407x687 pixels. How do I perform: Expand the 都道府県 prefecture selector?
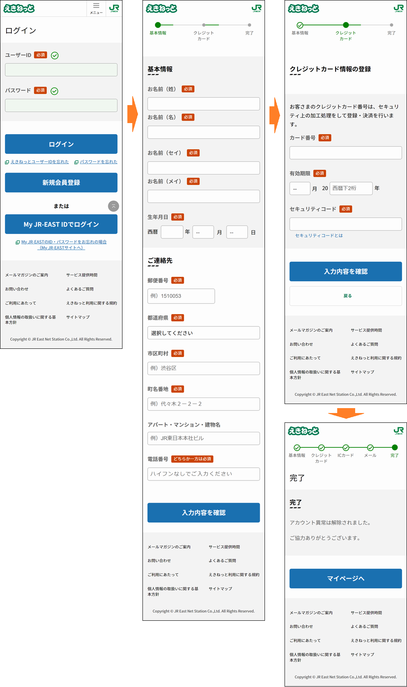[203, 333]
